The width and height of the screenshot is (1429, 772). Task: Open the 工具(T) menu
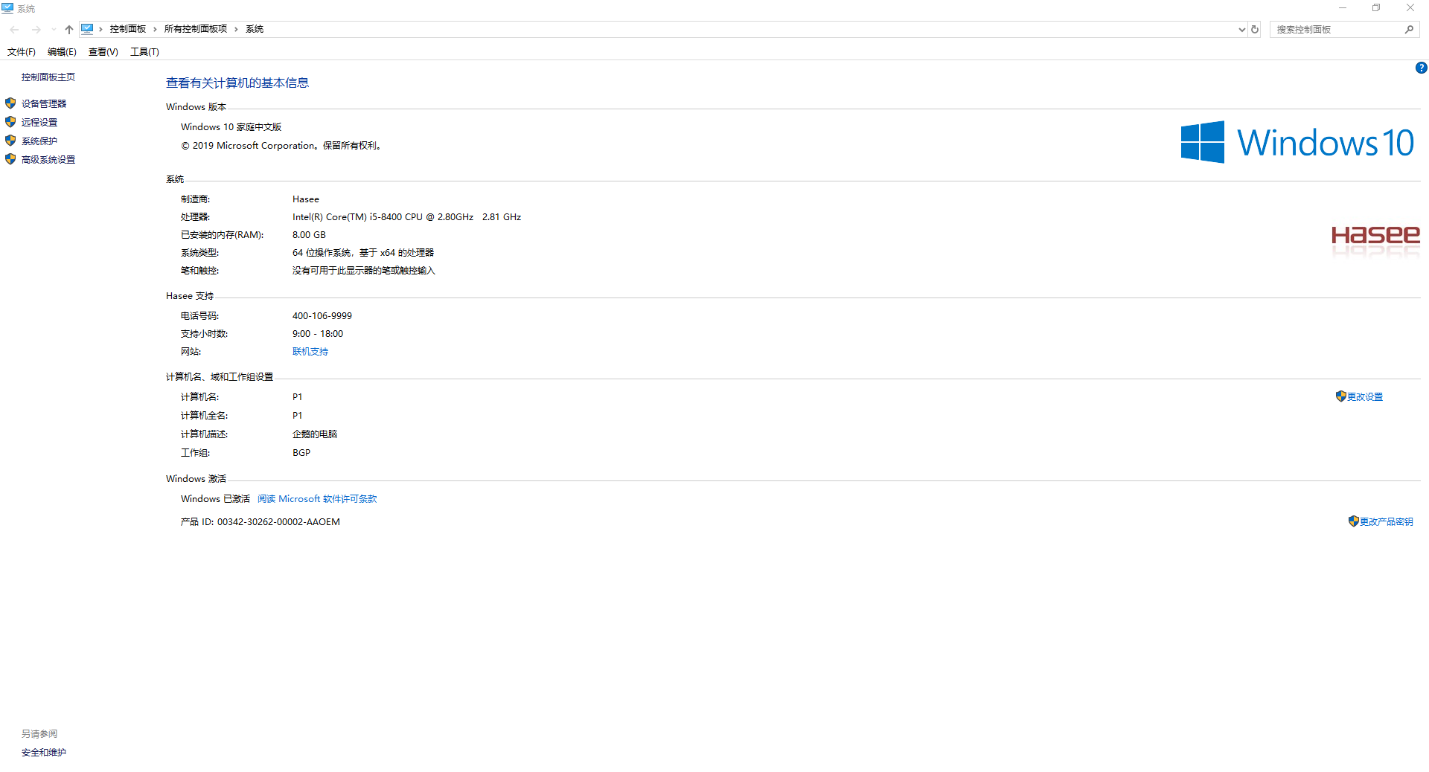point(144,52)
